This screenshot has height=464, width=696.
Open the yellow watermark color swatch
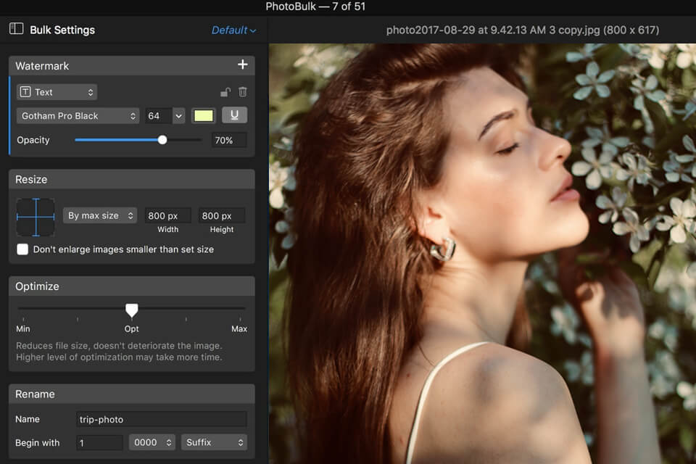click(x=203, y=116)
